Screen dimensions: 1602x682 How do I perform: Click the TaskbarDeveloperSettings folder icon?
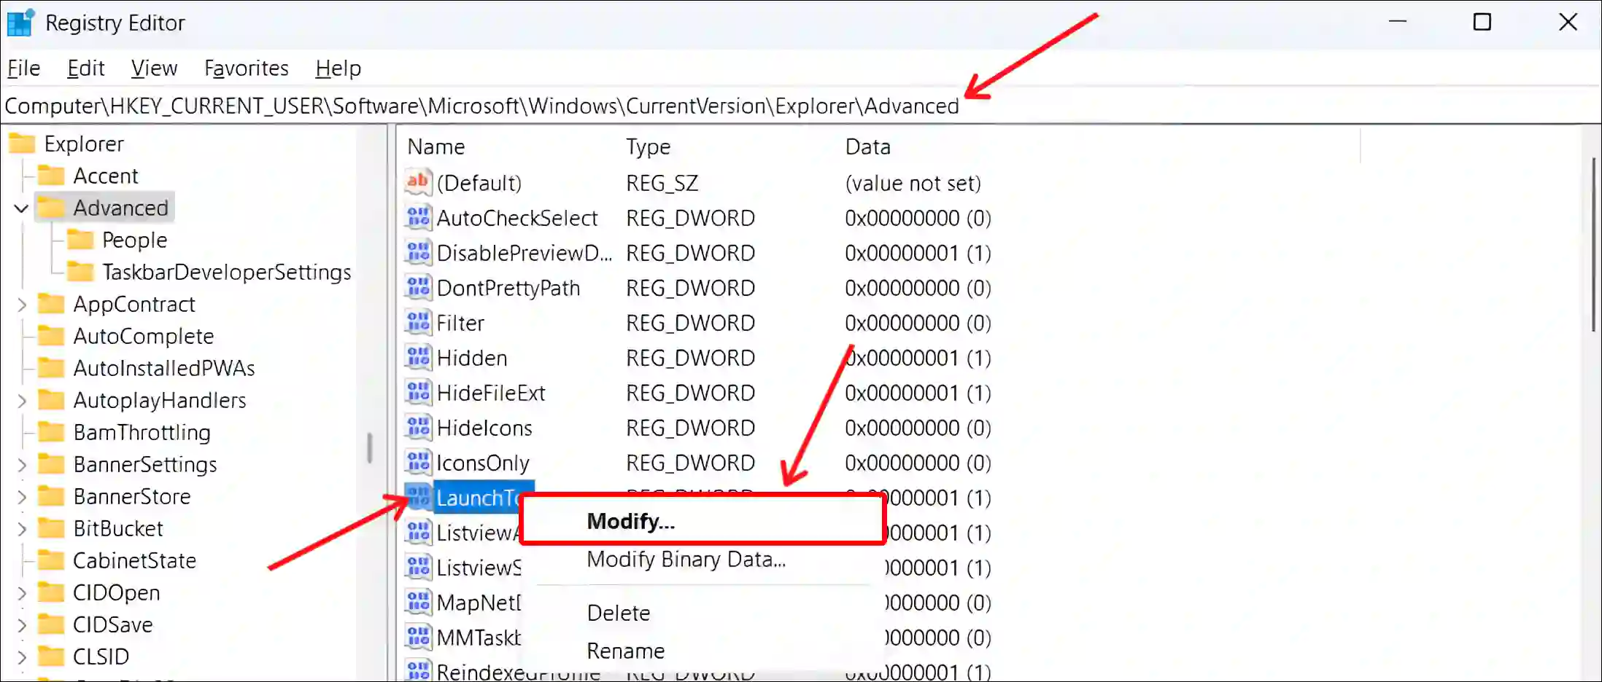click(x=80, y=272)
